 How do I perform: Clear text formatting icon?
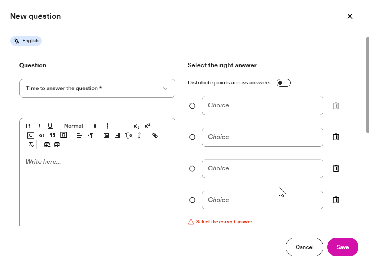[31, 145]
